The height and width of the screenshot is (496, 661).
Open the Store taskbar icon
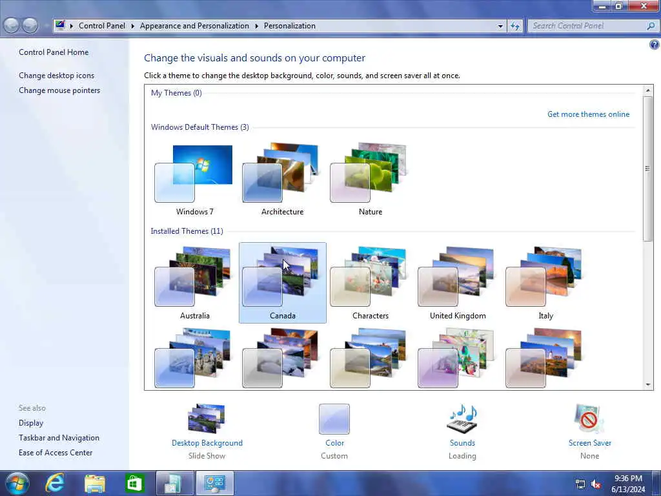[134, 483]
